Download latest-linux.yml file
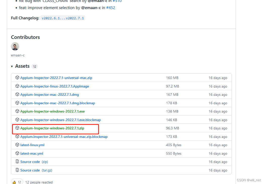Image resolution: width=265 pixels, height=184 pixels. (32, 145)
